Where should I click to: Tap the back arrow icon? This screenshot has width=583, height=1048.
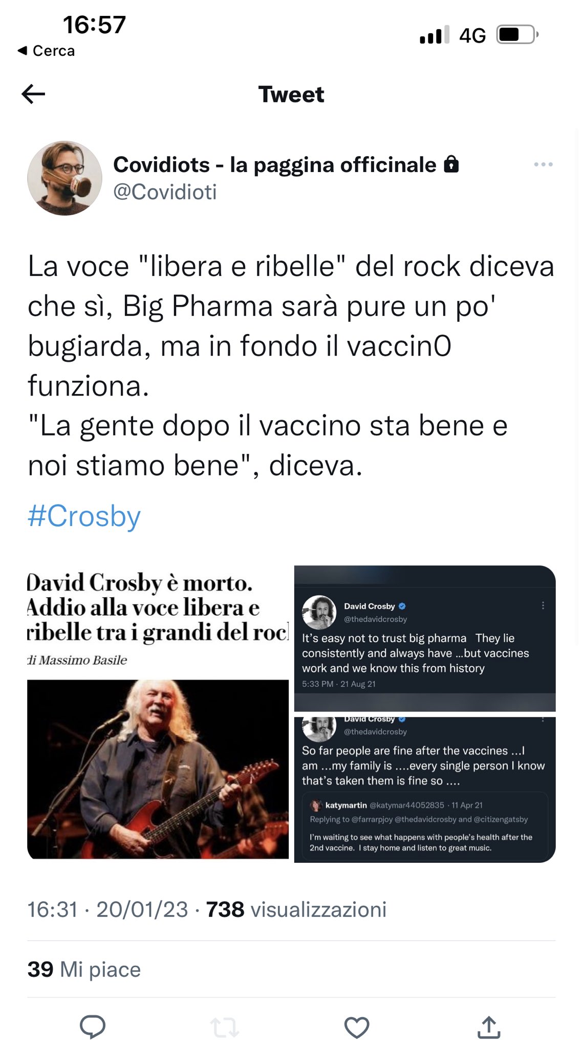tap(33, 94)
